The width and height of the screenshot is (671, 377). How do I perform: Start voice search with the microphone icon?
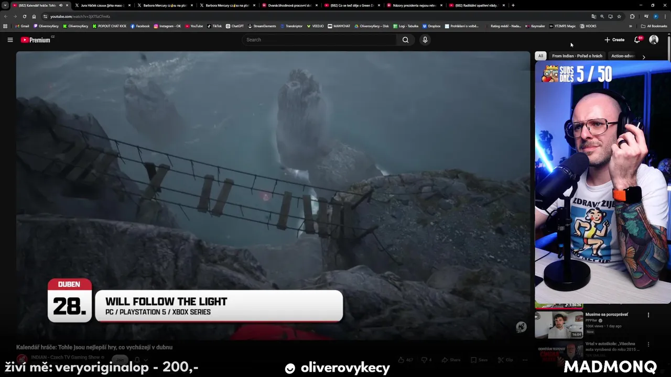pos(425,40)
